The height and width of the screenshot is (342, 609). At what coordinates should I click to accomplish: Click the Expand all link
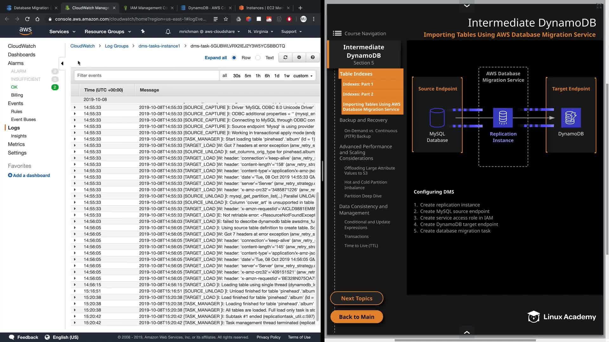click(x=216, y=58)
